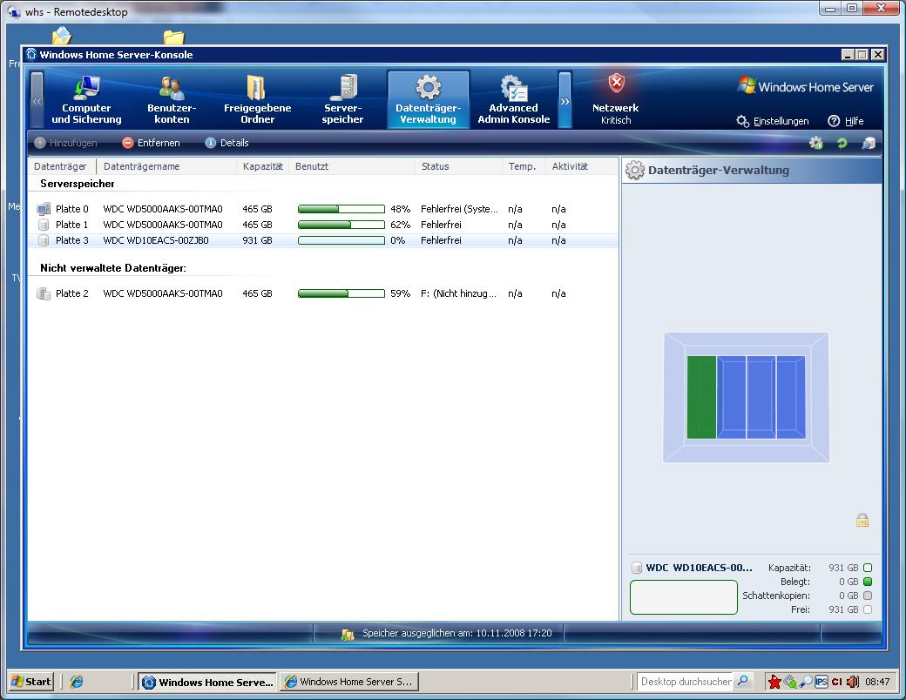The height and width of the screenshot is (700, 906).
Task: Open Advanced Admin Konsole tab
Action: tap(513, 99)
